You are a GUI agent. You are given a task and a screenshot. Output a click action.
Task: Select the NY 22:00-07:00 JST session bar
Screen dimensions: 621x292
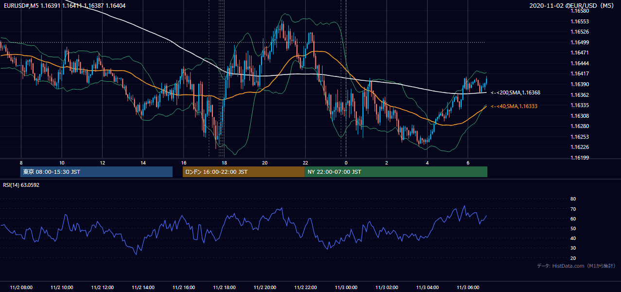[x=396, y=172]
